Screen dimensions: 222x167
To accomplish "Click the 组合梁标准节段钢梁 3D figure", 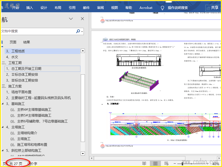I will [x=139, y=81].
